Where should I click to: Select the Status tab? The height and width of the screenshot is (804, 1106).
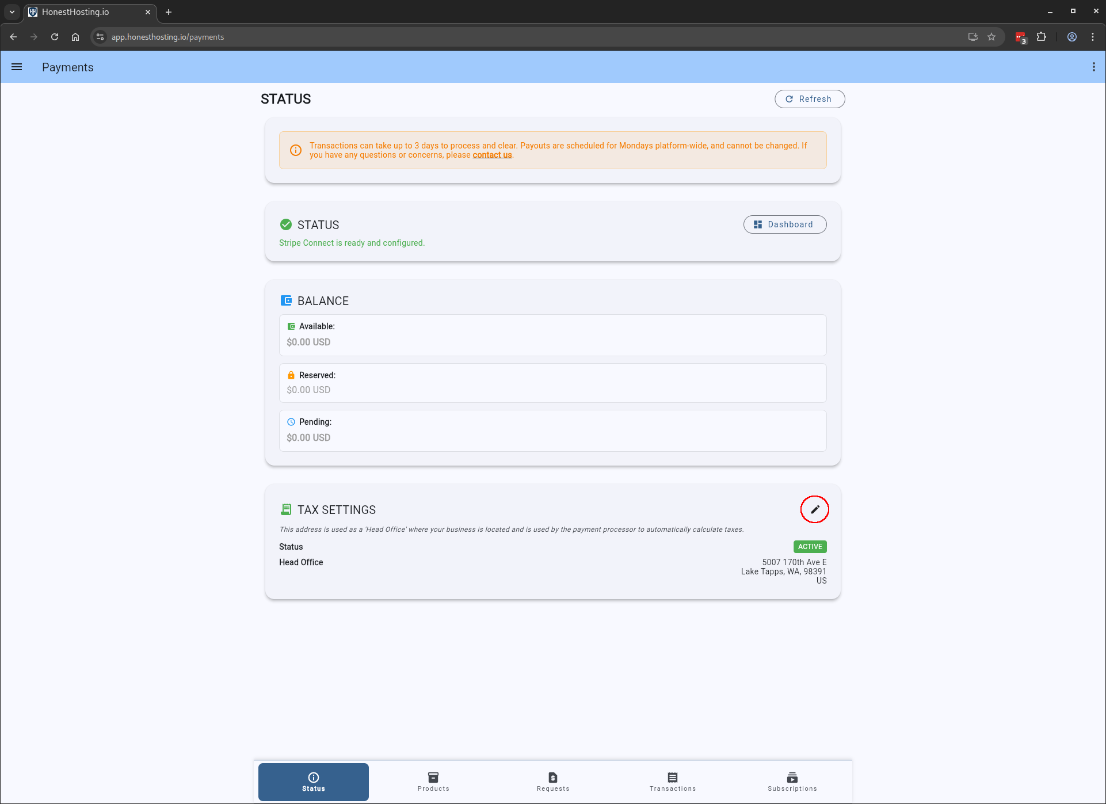314,782
